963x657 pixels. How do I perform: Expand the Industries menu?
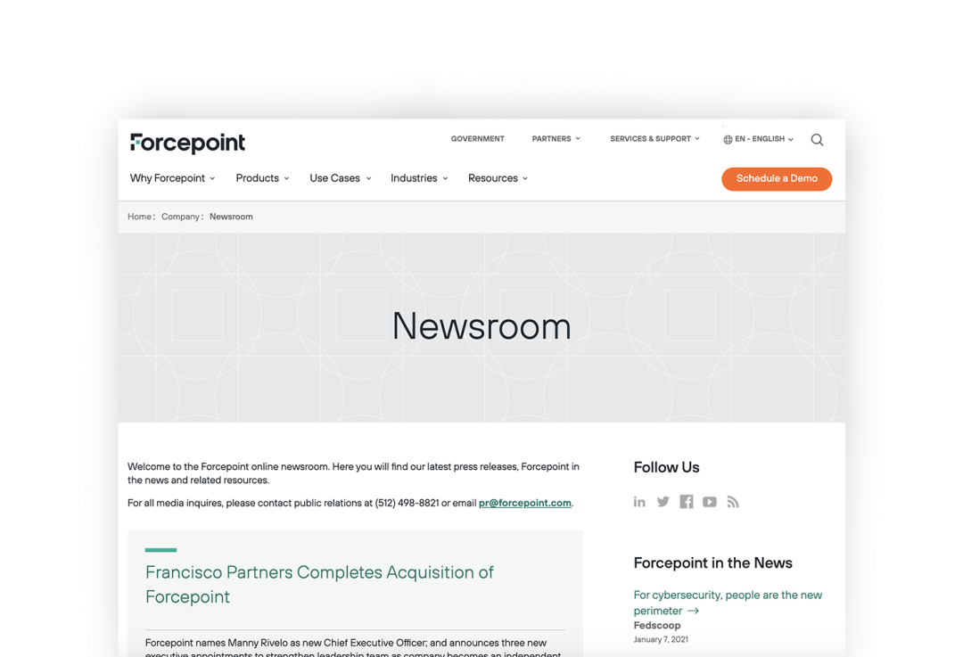tap(419, 178)
